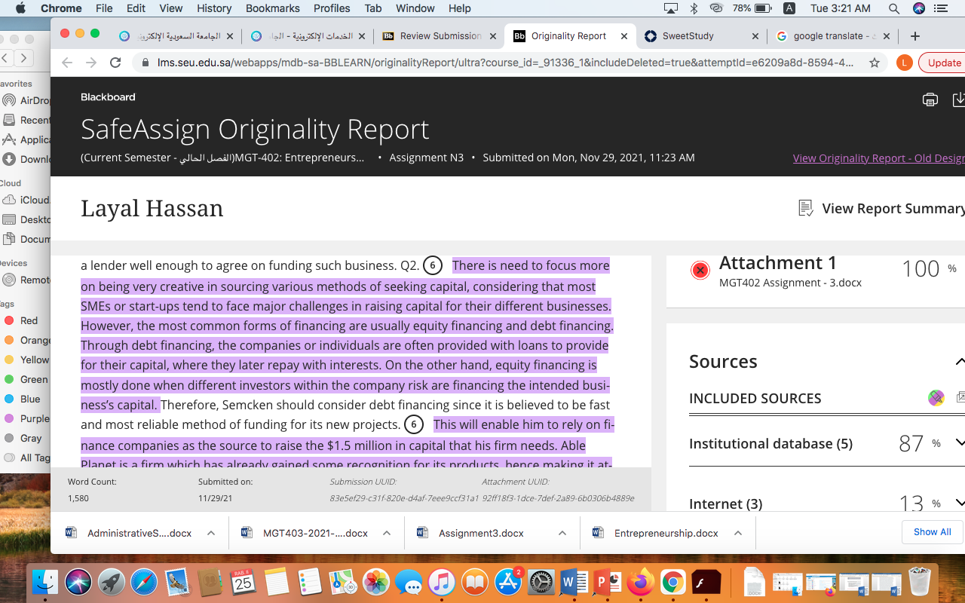This screenshot has height=603, width=965.
Task: Switch to the google translate tab
Action: pos(832,36)
